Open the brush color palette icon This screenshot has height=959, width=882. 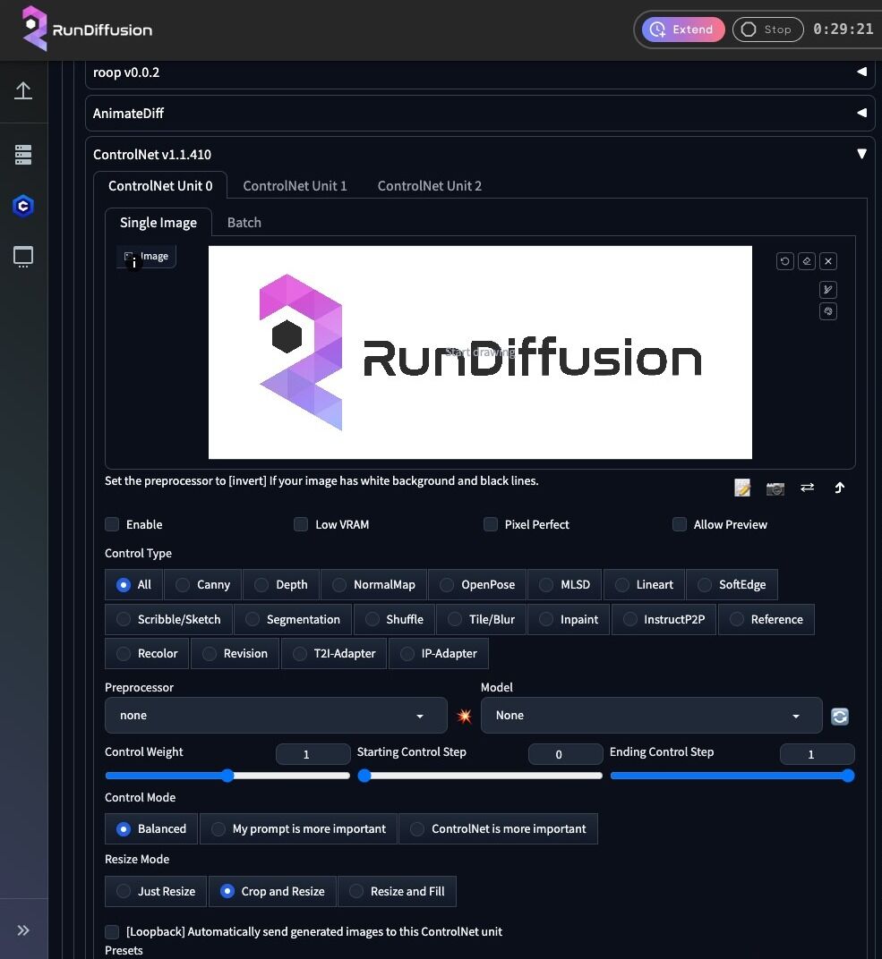pos(828,311)
